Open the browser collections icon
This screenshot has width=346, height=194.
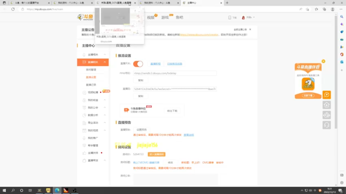coord(324,9)
